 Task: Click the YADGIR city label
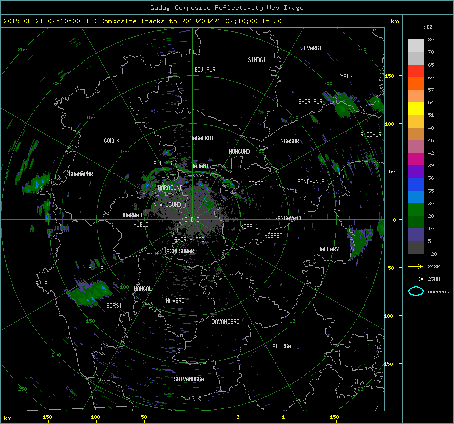click(x=349, y=76)
